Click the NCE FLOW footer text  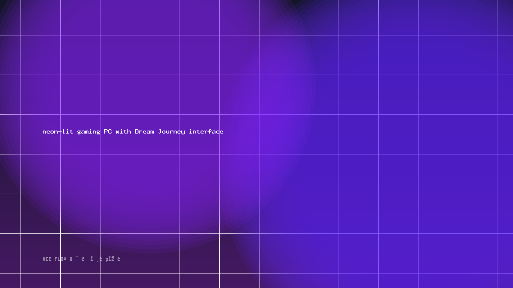click(82, 259)
